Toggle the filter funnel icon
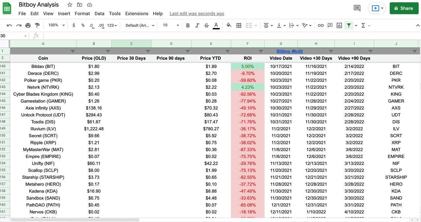Image resolution: width=421 pixels, height=222 pixels. click(x=349, y=25)
